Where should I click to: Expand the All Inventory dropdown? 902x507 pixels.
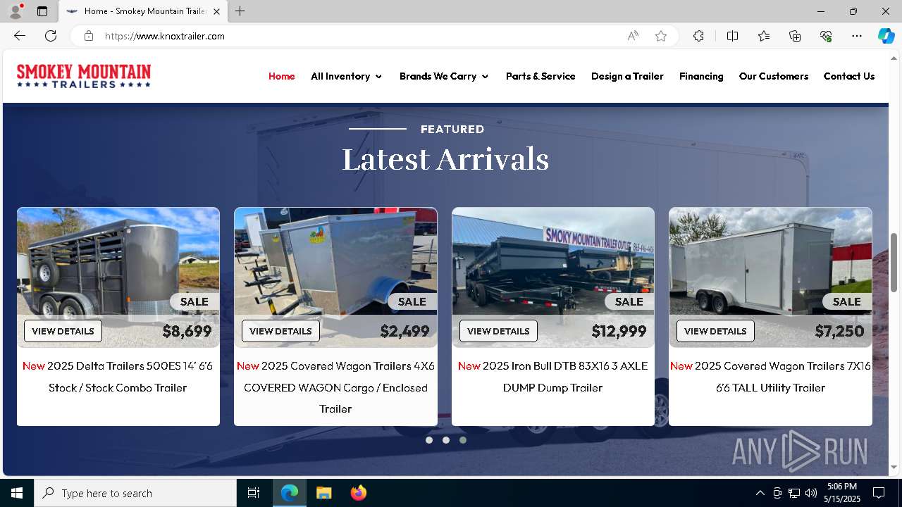[347, 76]
